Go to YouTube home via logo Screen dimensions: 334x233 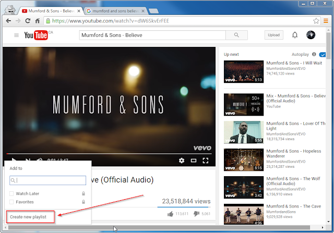click(x=36, y=35)
